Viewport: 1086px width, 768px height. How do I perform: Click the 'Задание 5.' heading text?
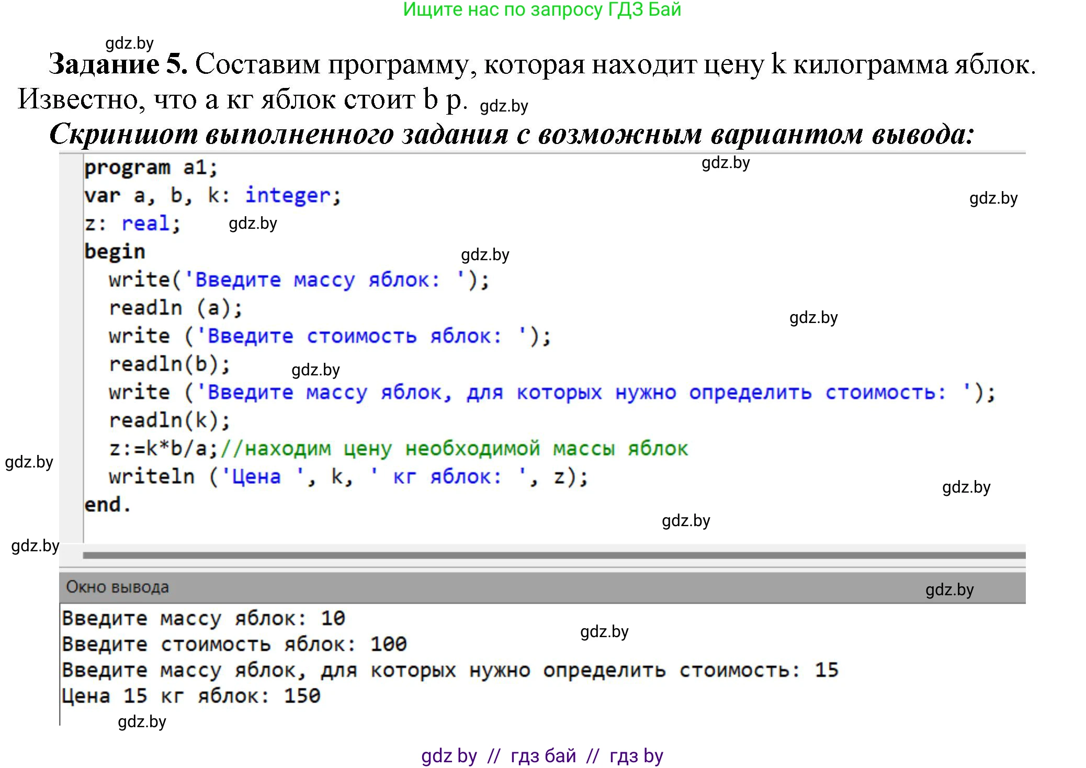pyautogui.click(x=118, y=64)
